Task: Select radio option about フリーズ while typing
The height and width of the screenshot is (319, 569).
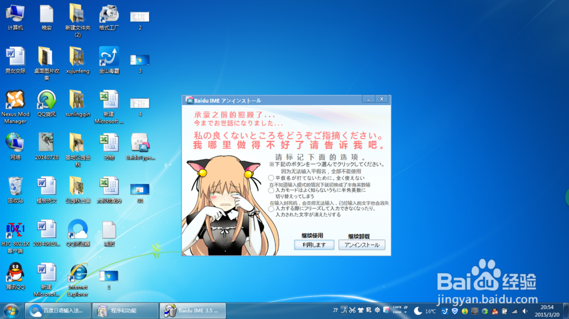Action: click(x=271, y=209)
